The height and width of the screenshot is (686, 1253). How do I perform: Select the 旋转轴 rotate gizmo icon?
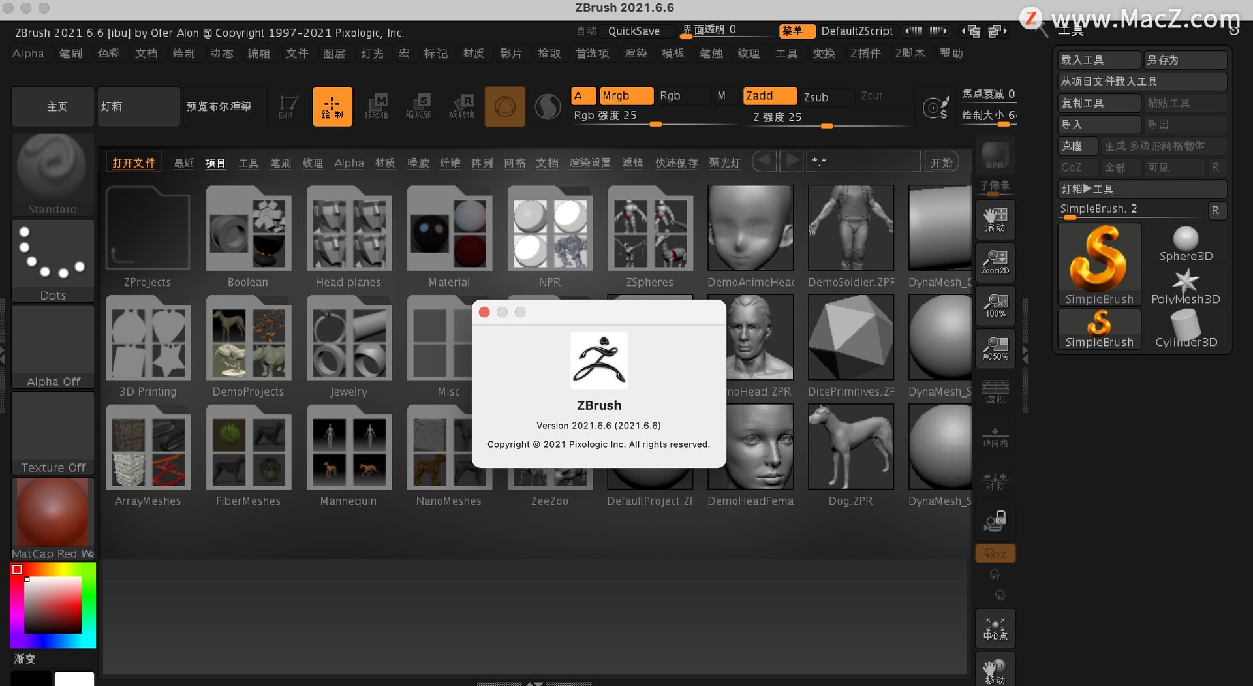coord(461,106)
